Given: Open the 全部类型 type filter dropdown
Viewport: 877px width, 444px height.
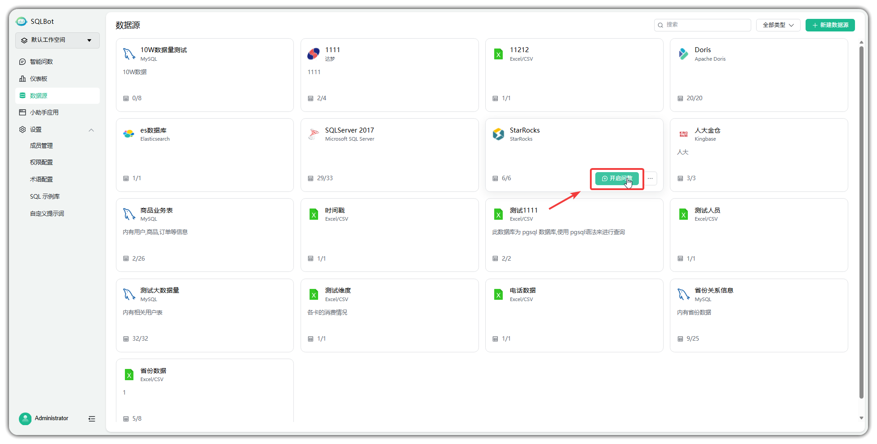Looking at the screenshot, I should [778, 25].
